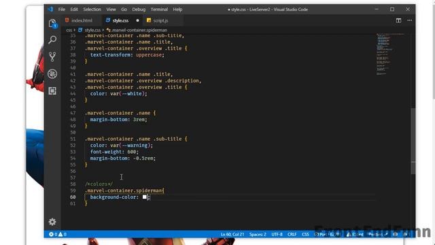Click the VS Code logo icon
Viewport: 435px width, 245px height.
[50, 9]
